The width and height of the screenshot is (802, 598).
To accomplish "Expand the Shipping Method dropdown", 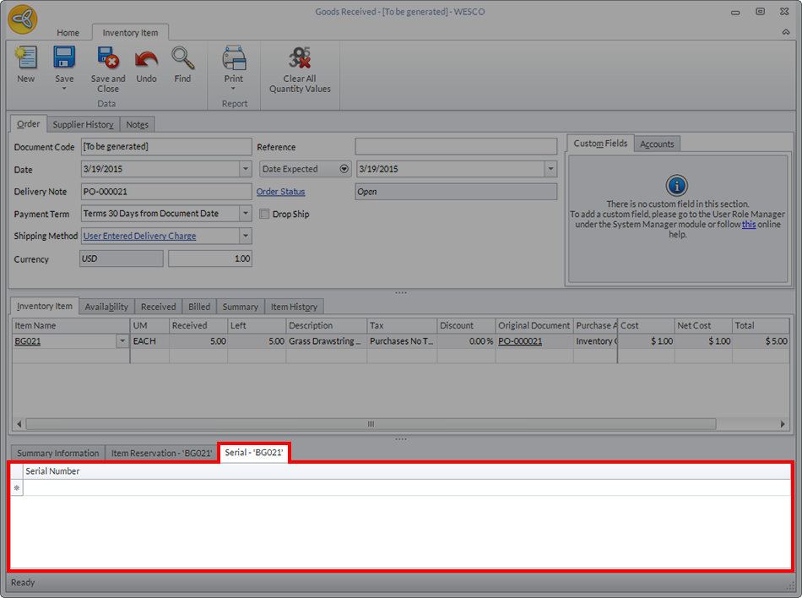I will click(x=245, y=236).
